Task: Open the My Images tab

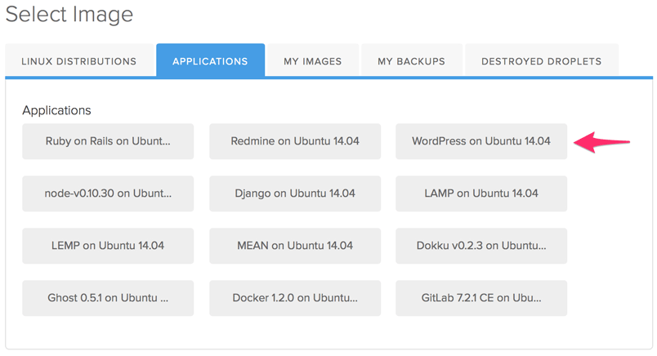Action: tap(313, 60)
